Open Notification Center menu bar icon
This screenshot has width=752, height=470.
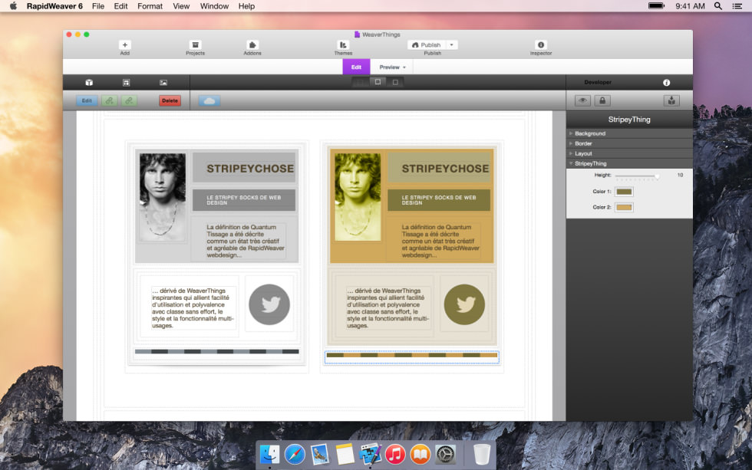(737, 6)
